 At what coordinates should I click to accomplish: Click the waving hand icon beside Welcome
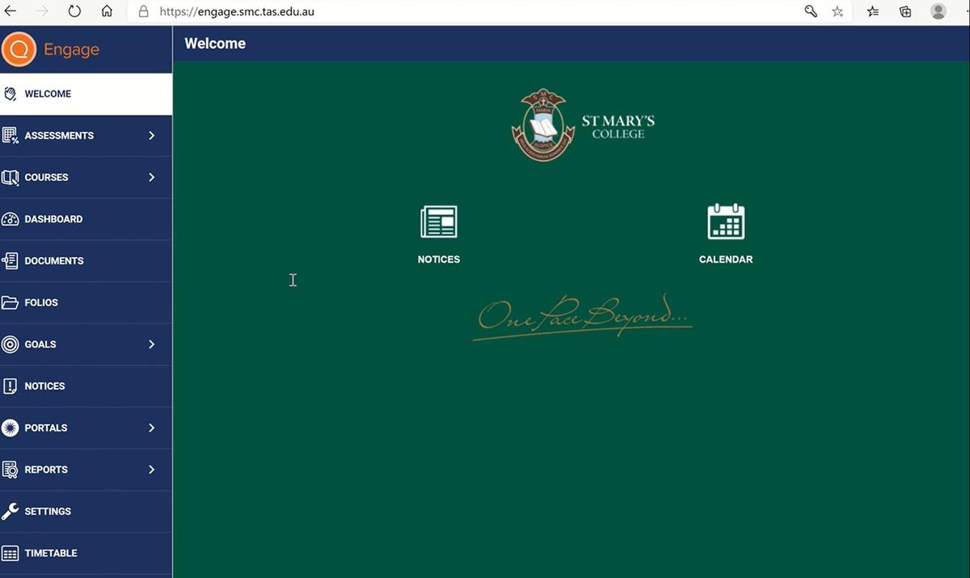11,94
